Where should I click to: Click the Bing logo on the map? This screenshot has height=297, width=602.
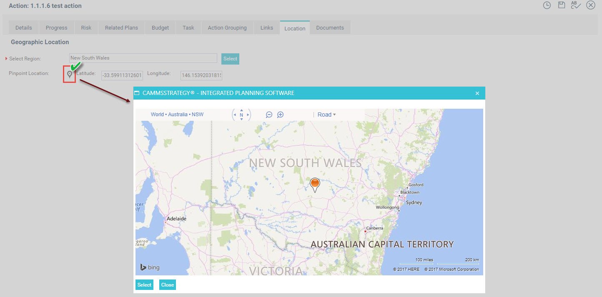point(150,267)
